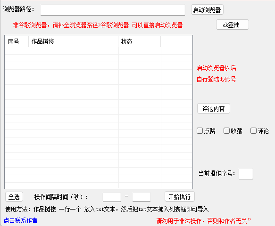Select the maximum interval seconds field
The image size is (275, 226).
pyautogui.click(x=142, y=197)
